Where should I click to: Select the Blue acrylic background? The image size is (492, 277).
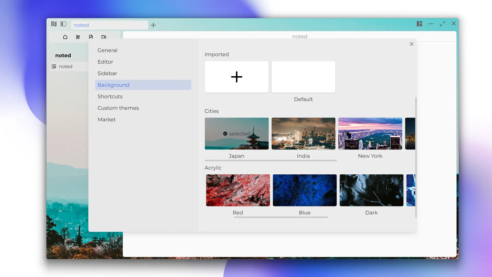click(x=305, y=190)
